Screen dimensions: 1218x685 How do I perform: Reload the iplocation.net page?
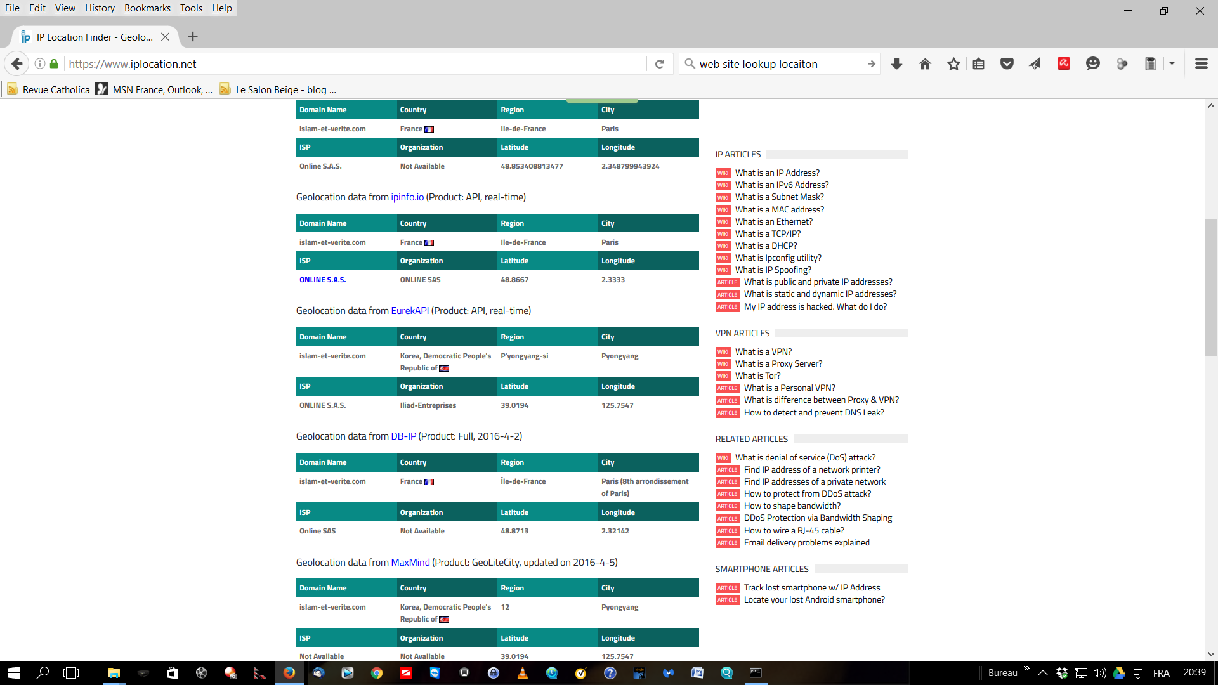[x=660, y=64]
